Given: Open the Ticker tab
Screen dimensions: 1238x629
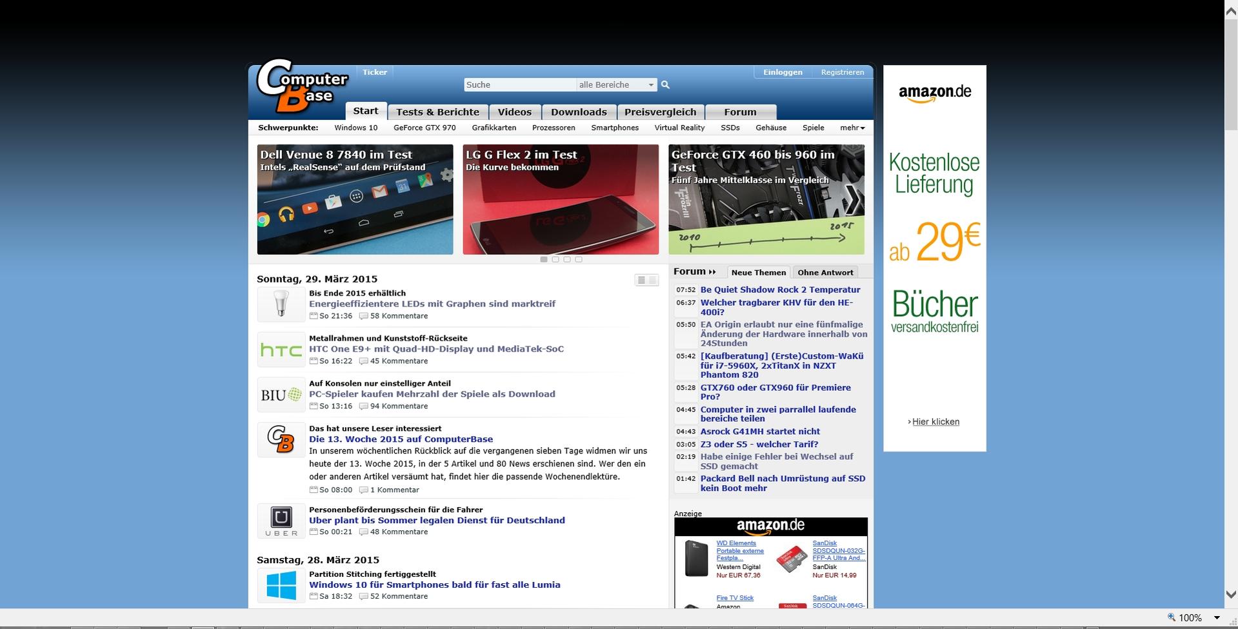Looking at the screenshot, I should [375, 72].
